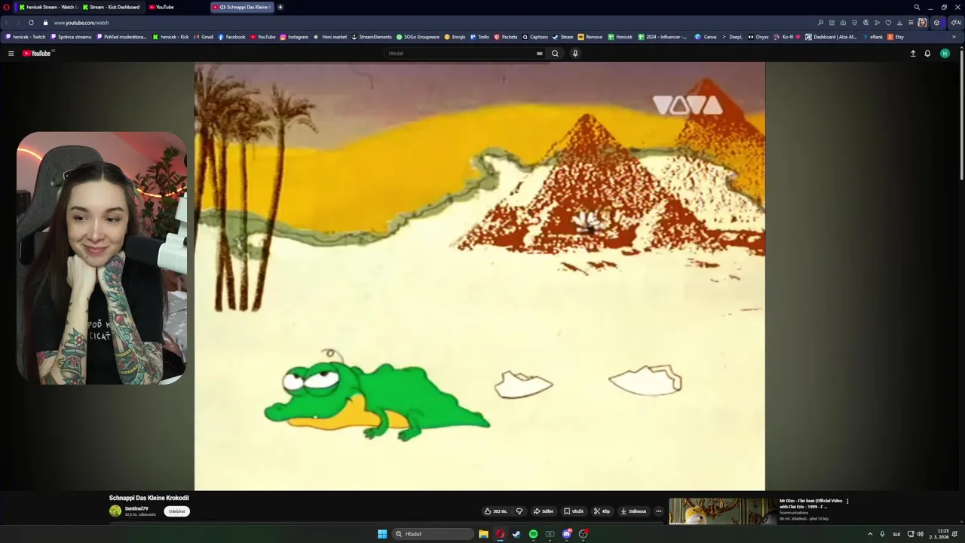Open the green H account avatar menu
Viewport: 965px width, 543px height.
pos(945,54)
